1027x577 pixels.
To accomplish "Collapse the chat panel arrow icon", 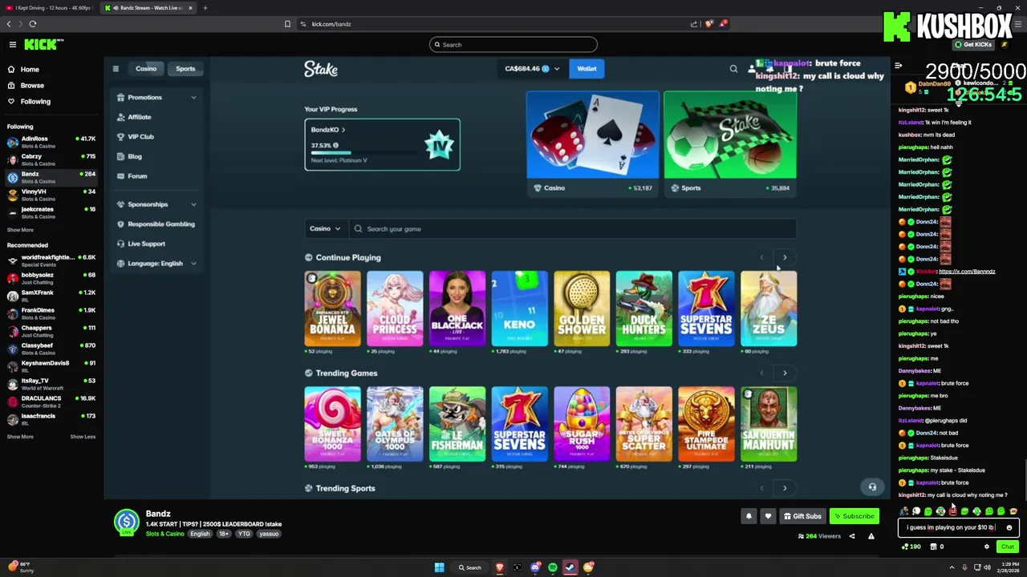I will [x=898, y=66].
